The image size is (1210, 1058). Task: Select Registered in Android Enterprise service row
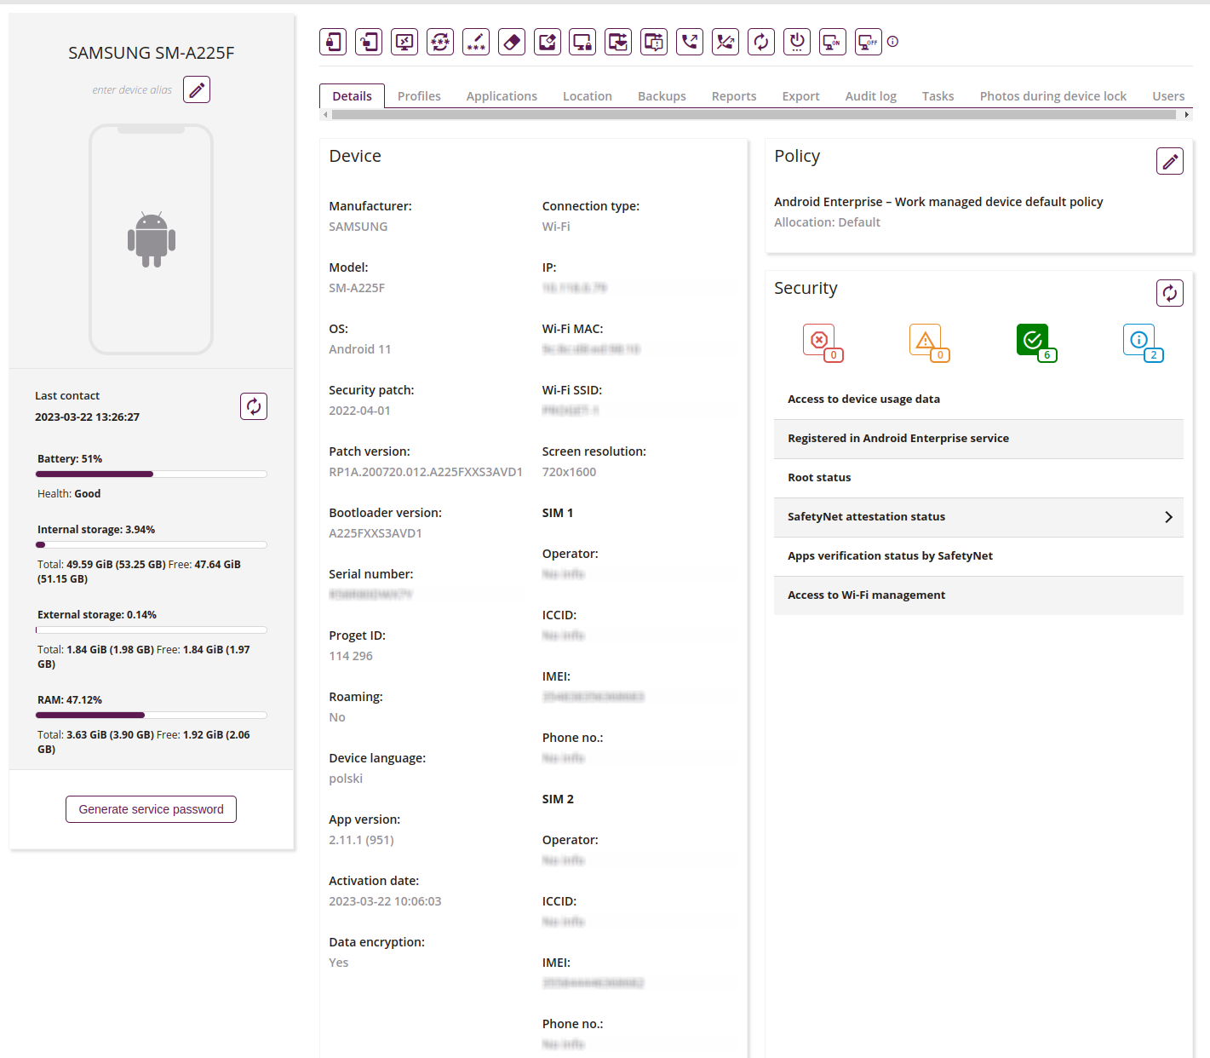pos(978,439)
